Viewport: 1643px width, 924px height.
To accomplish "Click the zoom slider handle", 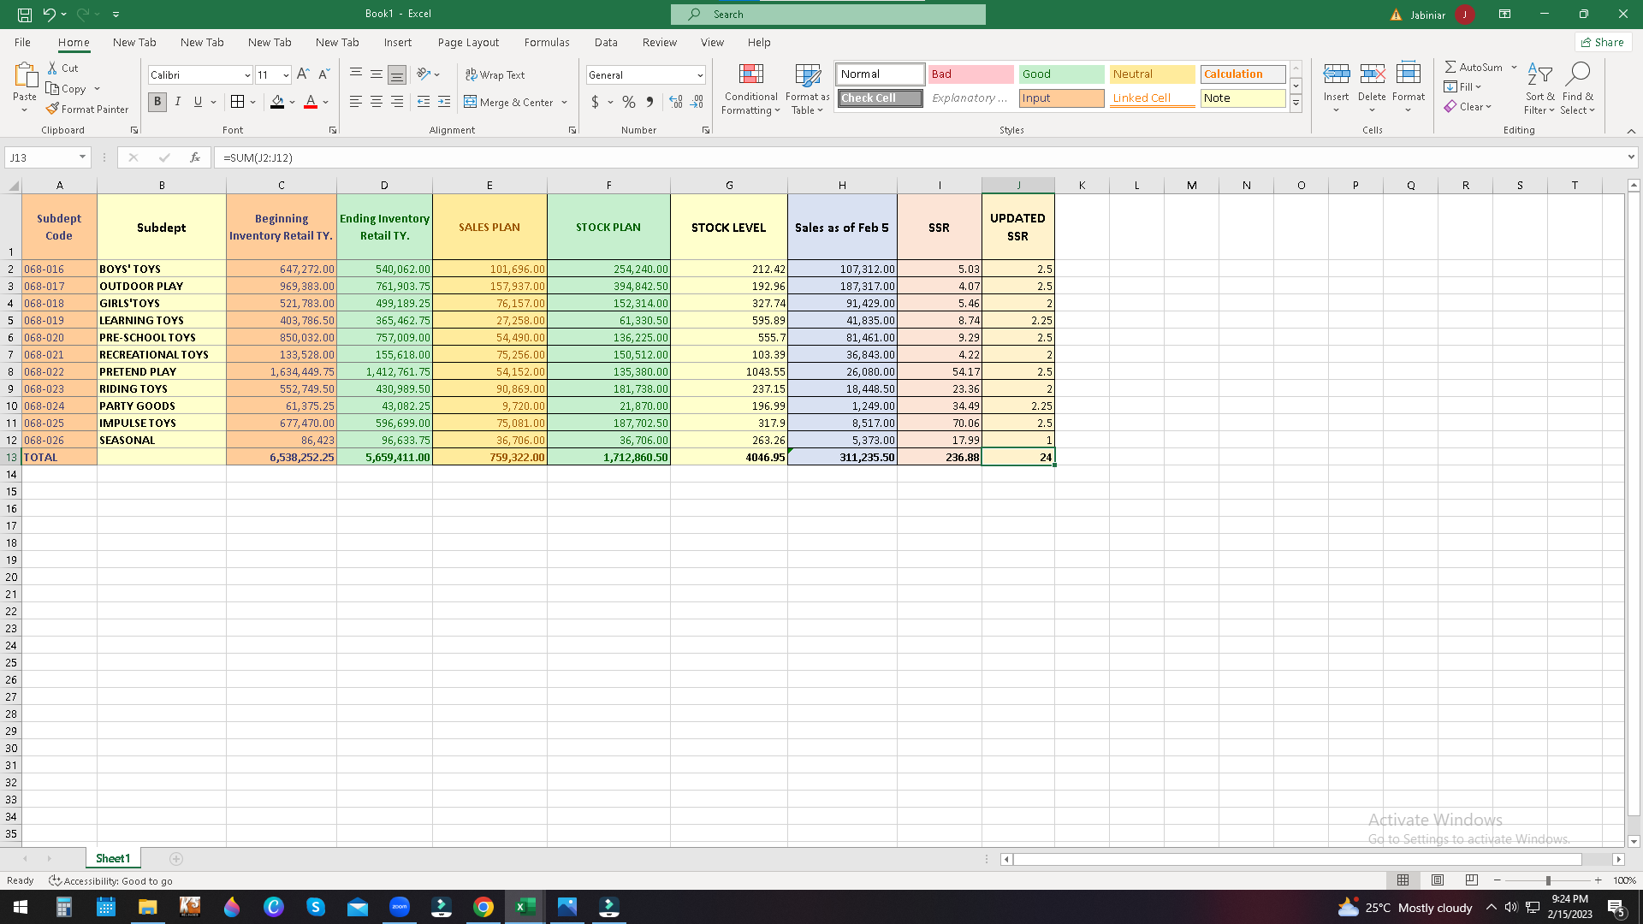I will (x=1548, y=880).
